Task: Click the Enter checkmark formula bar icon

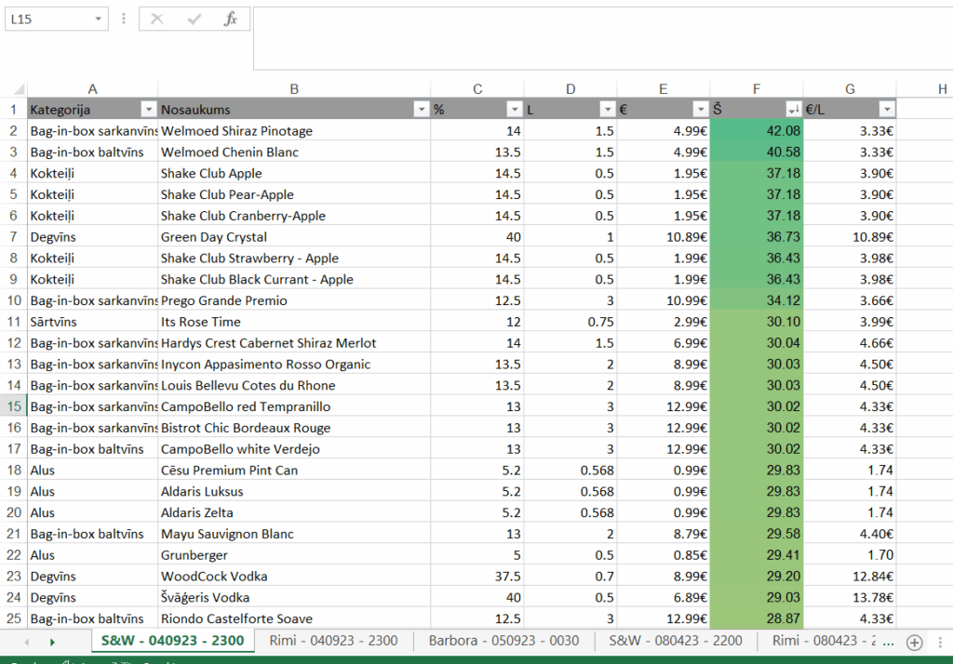Action: (x=195, y=19)
